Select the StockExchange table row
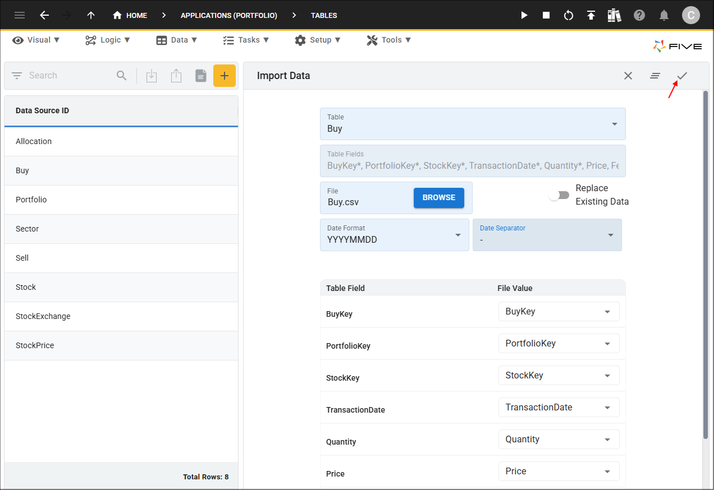 coord(121,316)
